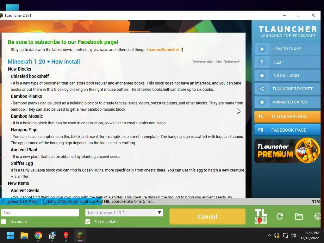Show hidden tray icons chevron
Image resolution: width=324 pixels, height=243 pixels.
[x=269, y=235]
